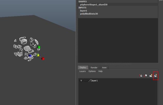This screenshot has width=163, height=105.
Task: Select polyBlindData30 input node
Action: 89,14
